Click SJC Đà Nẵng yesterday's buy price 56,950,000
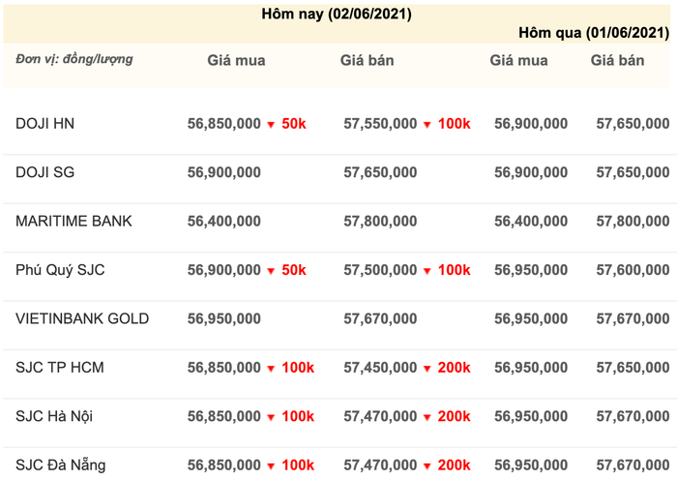677x480 pixels. [x=531, y=465]
